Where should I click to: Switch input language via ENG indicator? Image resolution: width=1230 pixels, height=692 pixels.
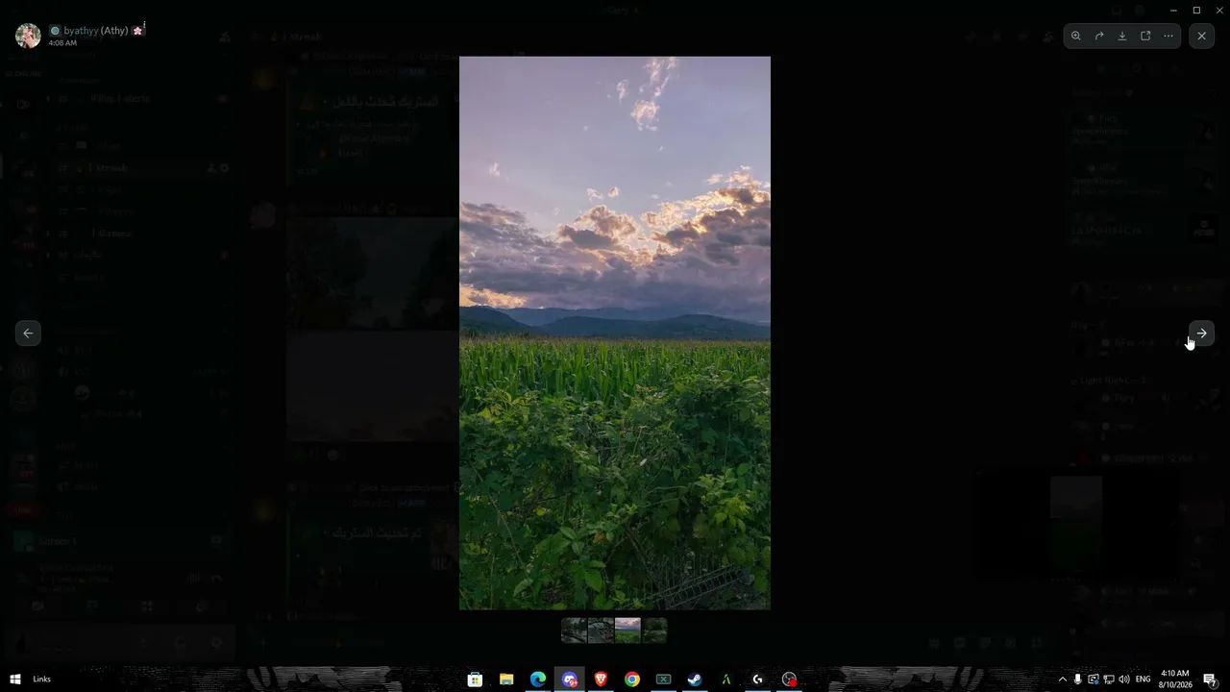click(x=1144, y=680)
